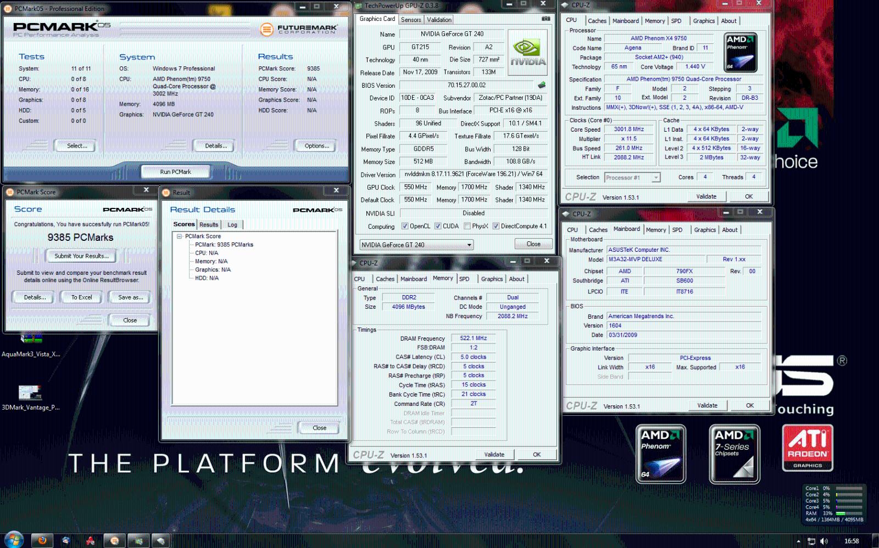
Task: Open the SPD tab in the CPU-Z Memory window
Action: [464, 279]
